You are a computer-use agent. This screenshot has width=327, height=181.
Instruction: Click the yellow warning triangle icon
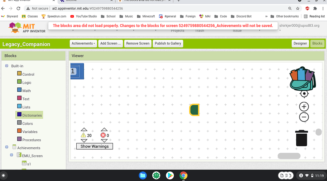(x=83, y=135)
